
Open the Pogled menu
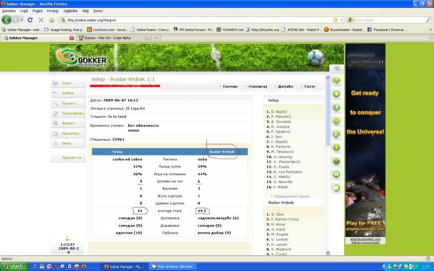pos(37,11)
